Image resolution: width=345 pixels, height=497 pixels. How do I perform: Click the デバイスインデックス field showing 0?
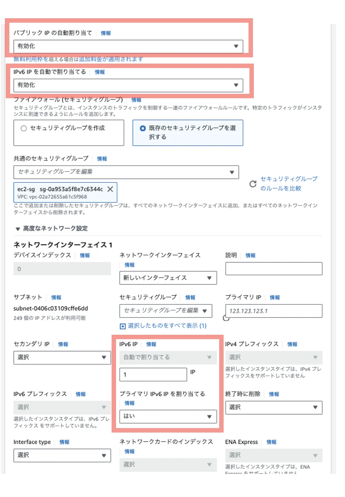pyautogui.click(x=62, y=269)
